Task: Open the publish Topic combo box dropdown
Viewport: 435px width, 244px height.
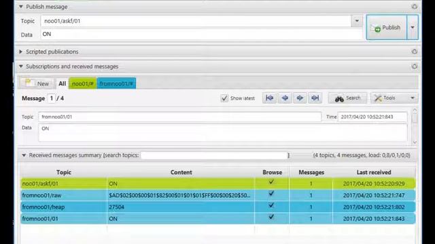Action: pyautogui.click(x=357, y=21)
